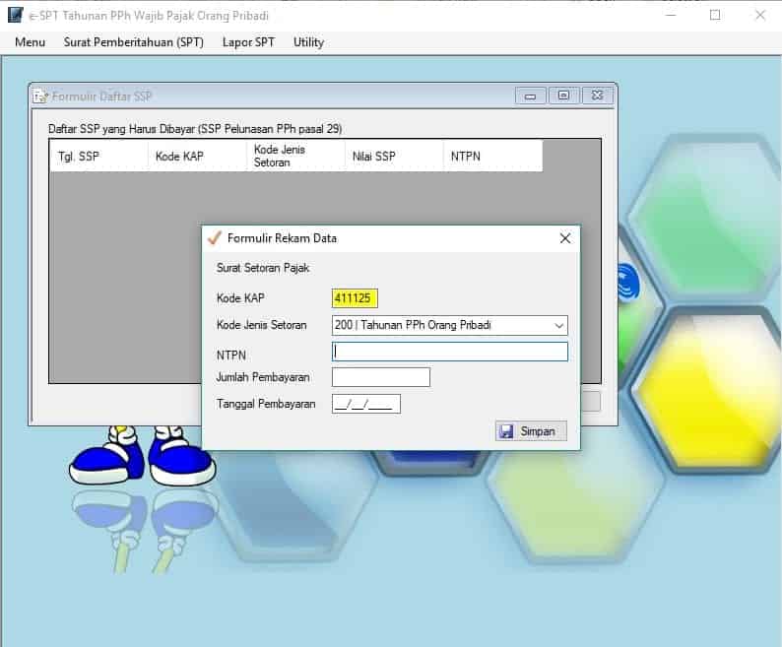Click the Formulir Rekam Data checkmark icon
This screenshot has width=782, height=647.
point(215,238)
